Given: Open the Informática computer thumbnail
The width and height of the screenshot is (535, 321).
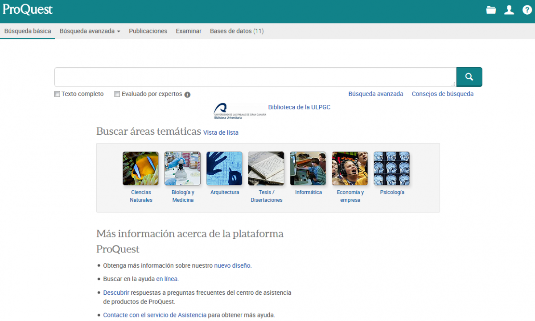Looking at the screenshot, I should click(x=308, y=169).
